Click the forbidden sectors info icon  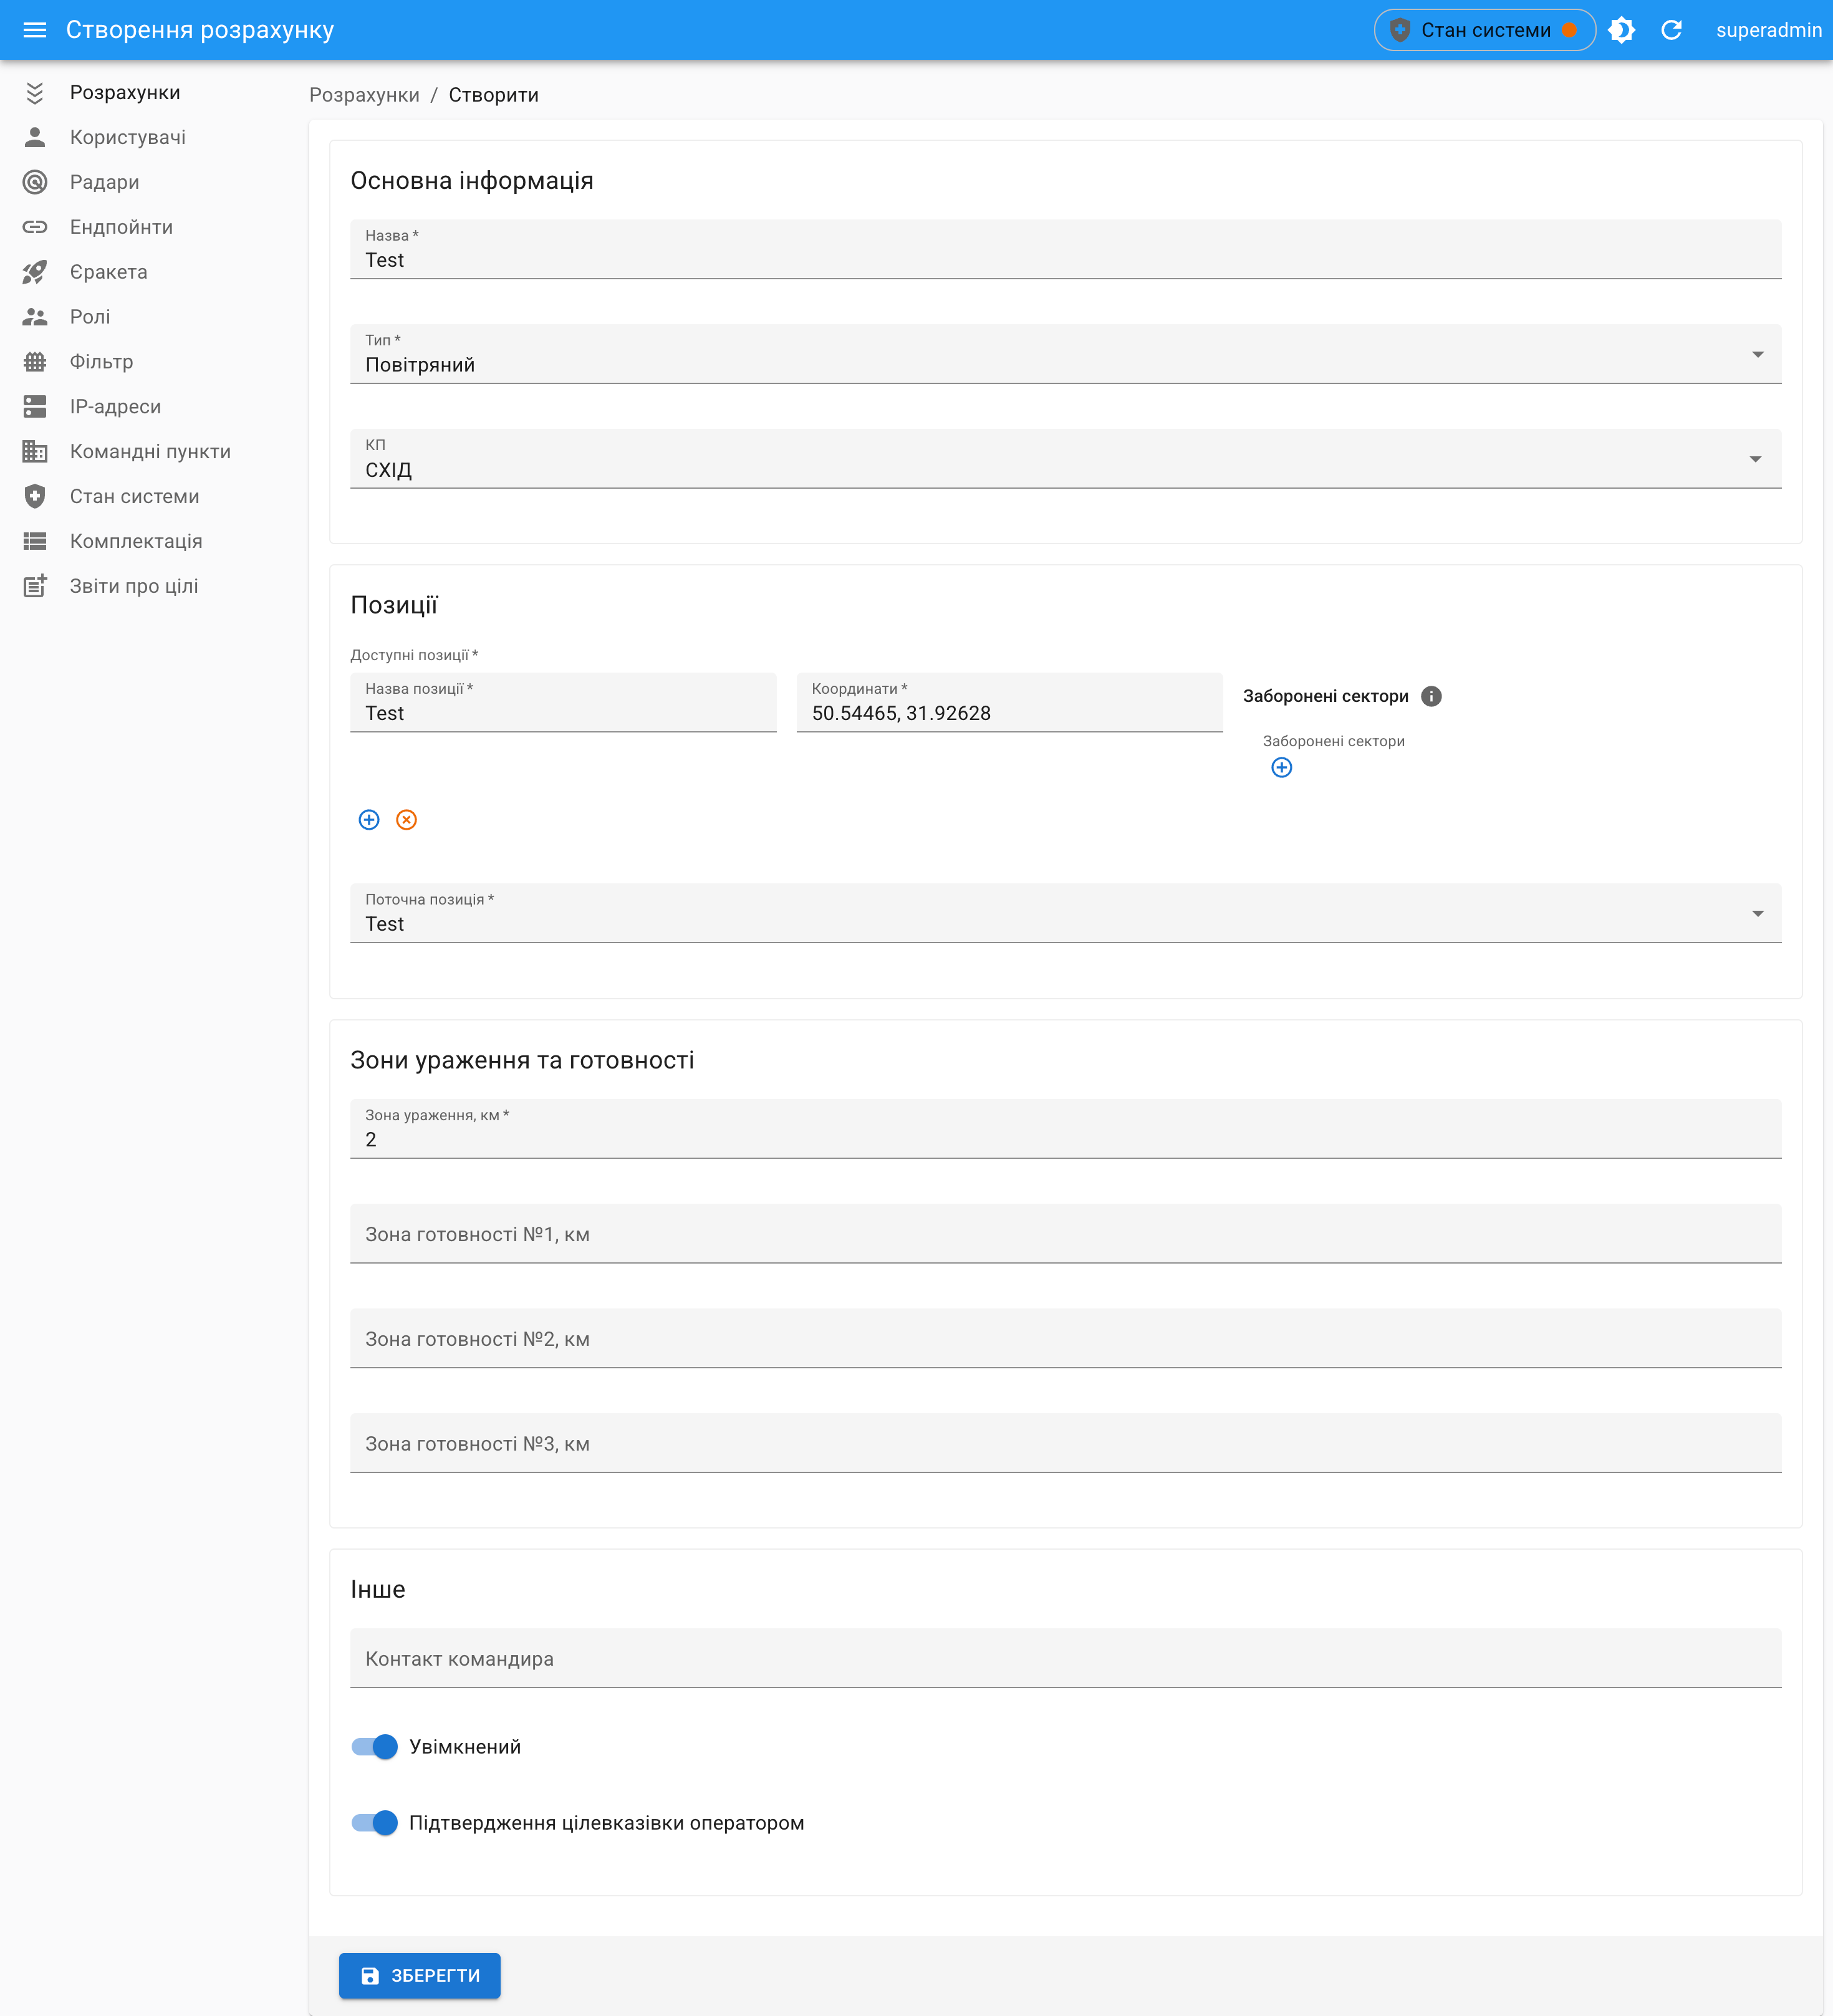point(1431,696)
